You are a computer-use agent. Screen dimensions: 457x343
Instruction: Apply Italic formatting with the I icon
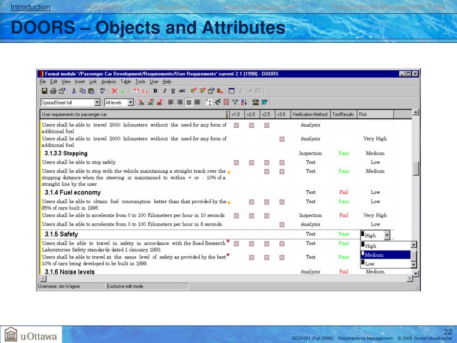(x=164, y=91)
